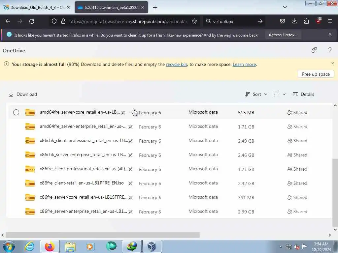Dismiss the storage almost full banner
This screenshot has height=253, width=338.
coord(332,63)
